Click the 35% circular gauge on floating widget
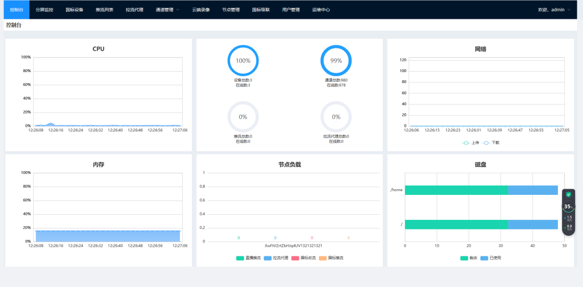This screenshot has height=287, width=583. (x=568, y=207)
